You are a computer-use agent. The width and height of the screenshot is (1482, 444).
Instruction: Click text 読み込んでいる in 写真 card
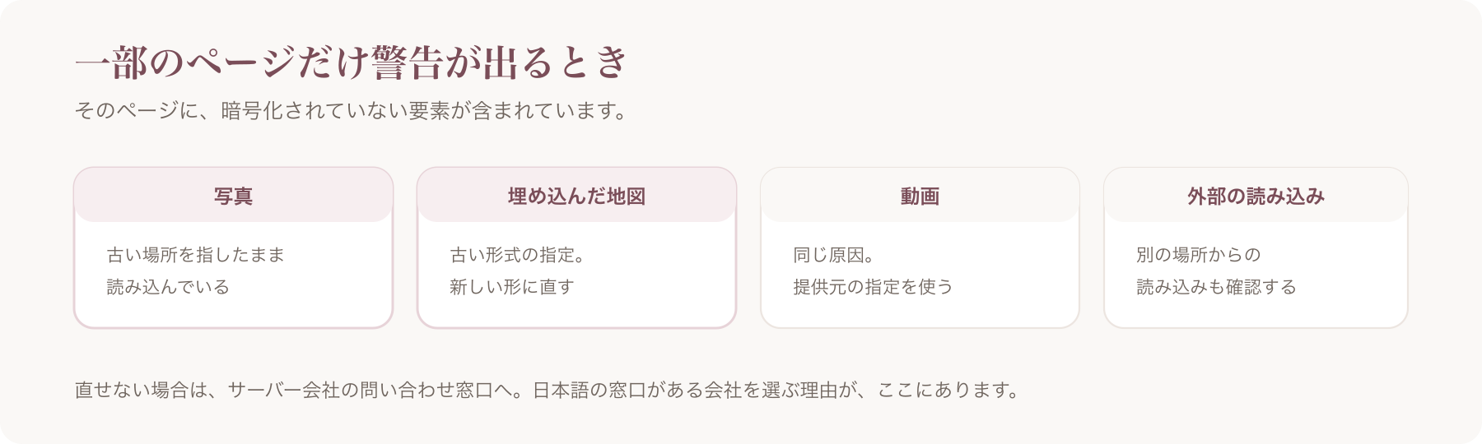pyautogui.click(x=168, y=287)
